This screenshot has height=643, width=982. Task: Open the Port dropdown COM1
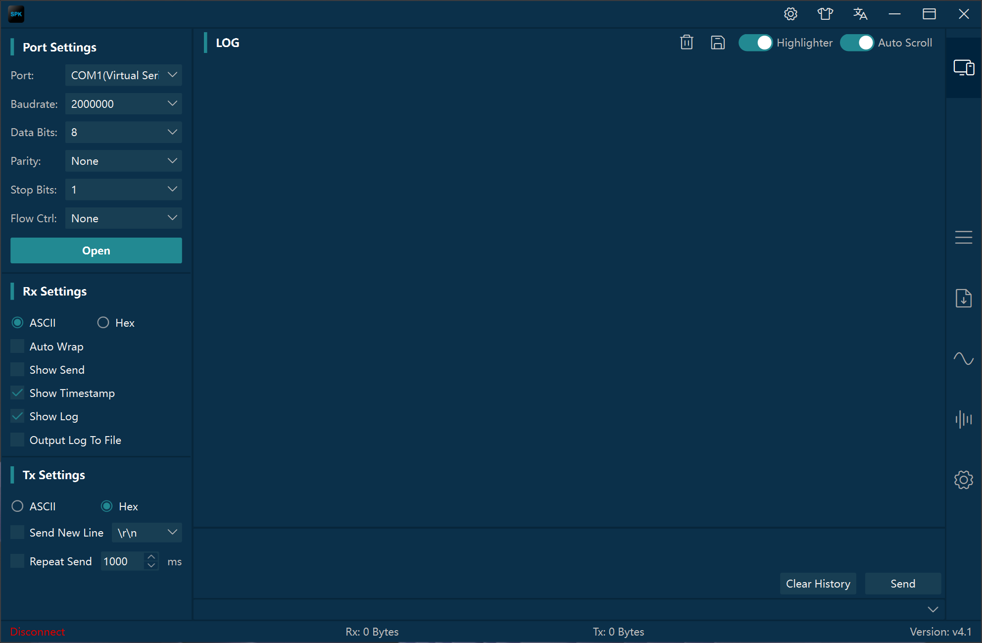pos(124,75)
